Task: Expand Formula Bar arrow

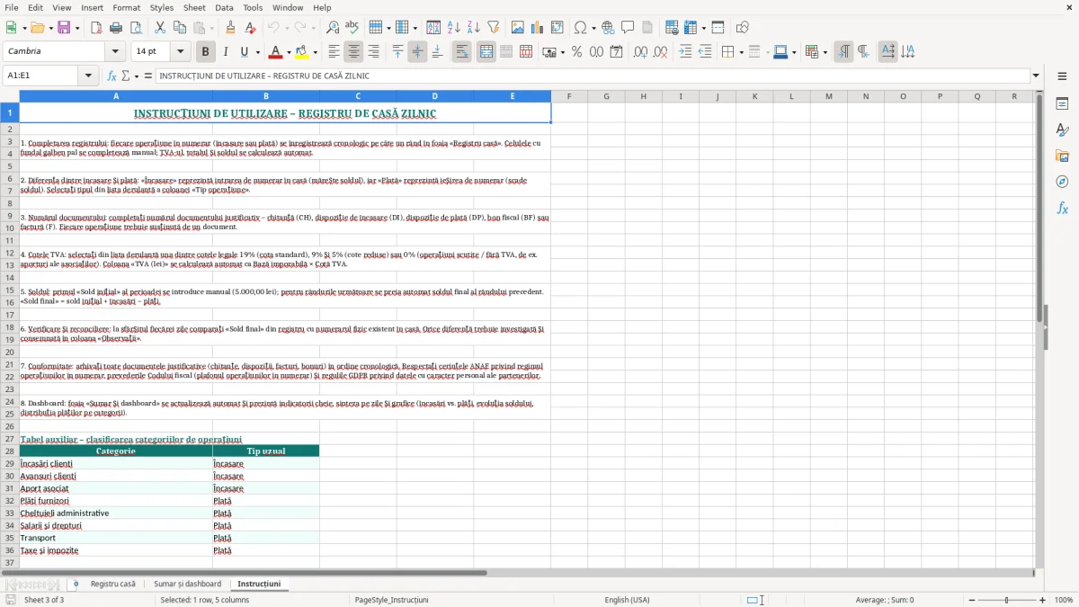Action: tap(1036, 76)
